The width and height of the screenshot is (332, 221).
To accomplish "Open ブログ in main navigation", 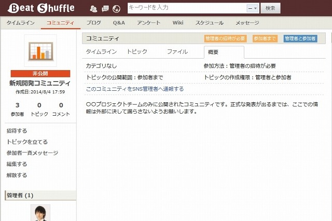I will 93,23.
